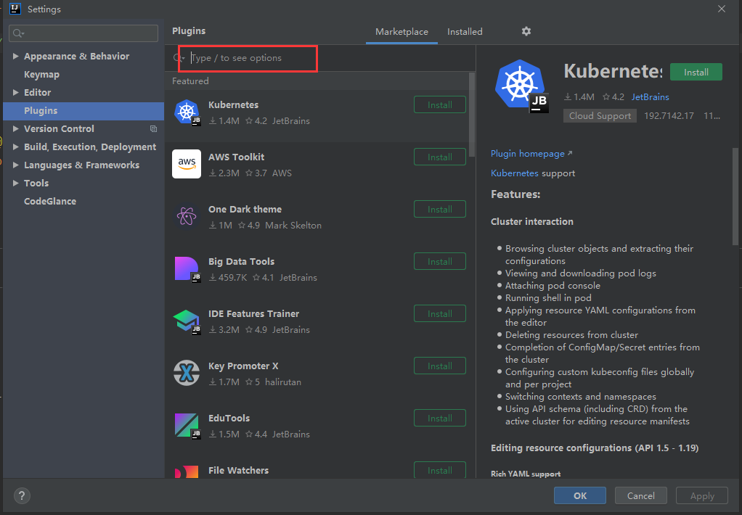Image resolution: width=742 pixels, height=515 pixels.
Task: Open the plugins gear settings menu
Action: click(526, 31)
